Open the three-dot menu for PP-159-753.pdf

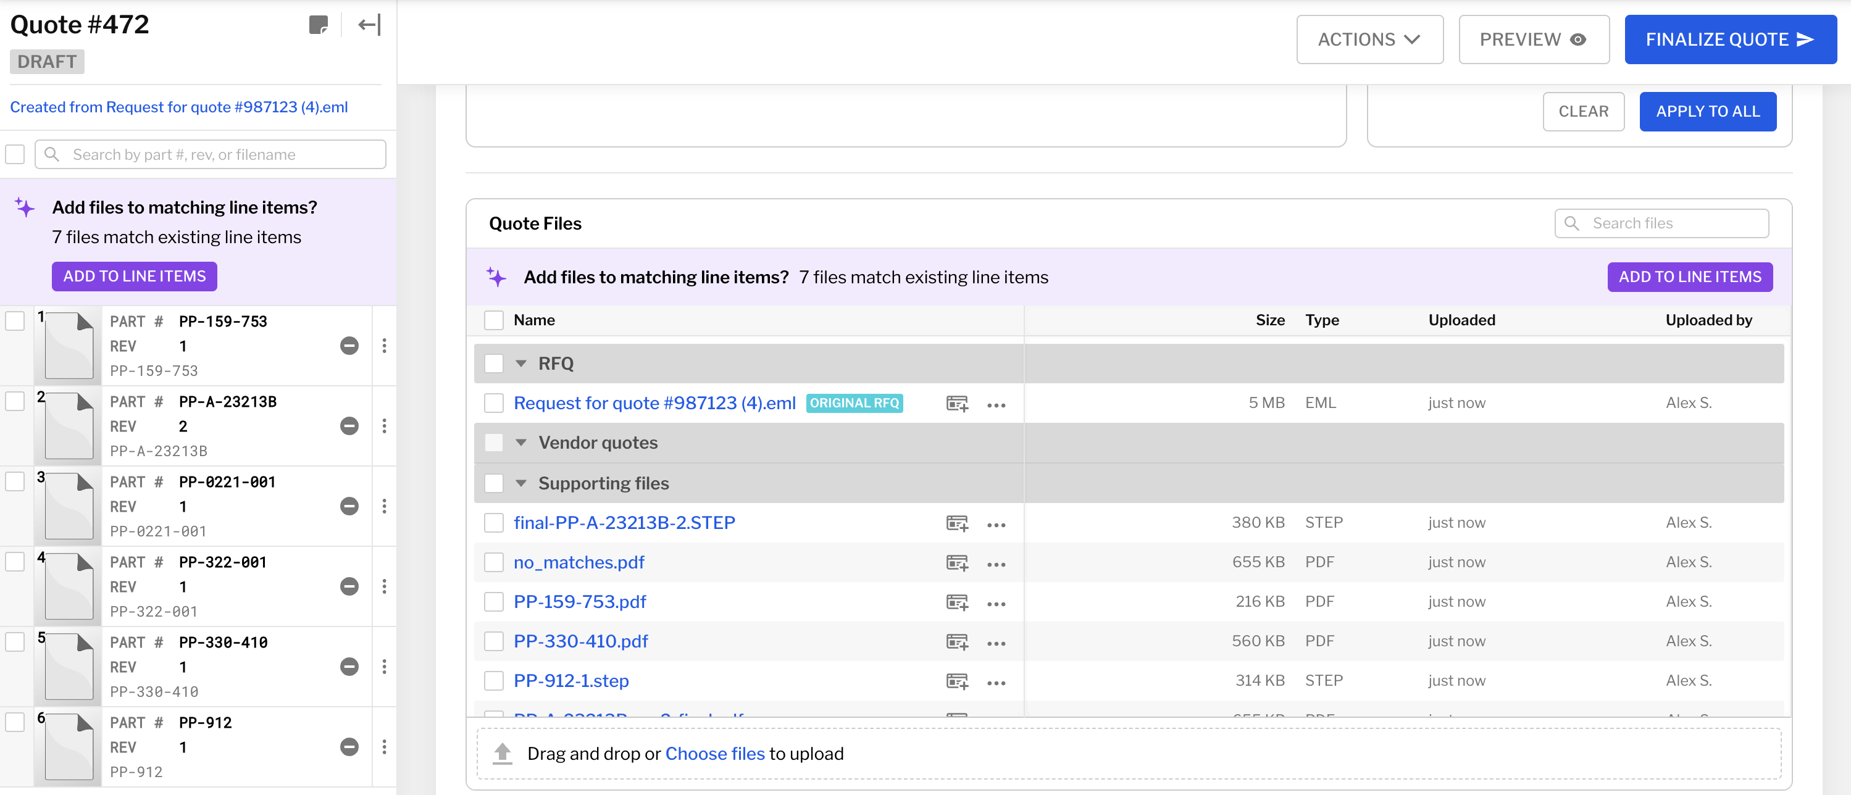pos(997,605)
